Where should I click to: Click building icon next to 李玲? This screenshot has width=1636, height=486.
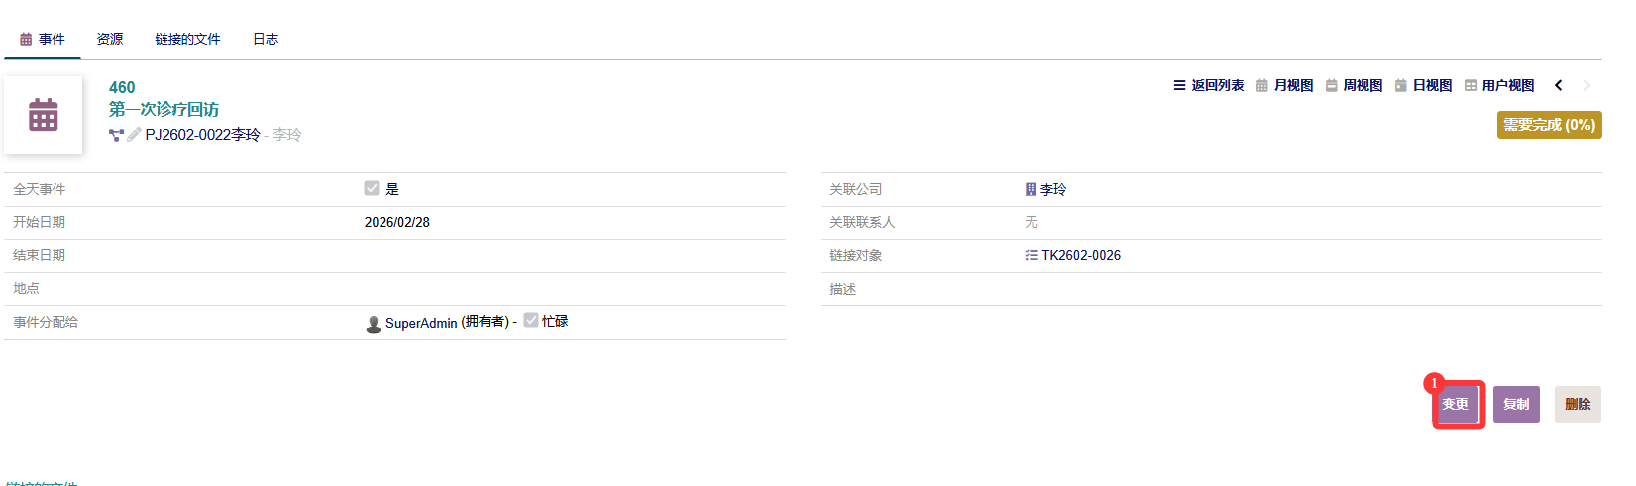click(x=1031, y=189)
